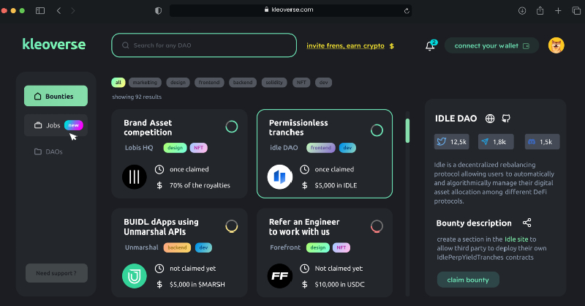Reload the page with refresh icon
This screenshot has width=585, height=306.
[x=407, y=11]
